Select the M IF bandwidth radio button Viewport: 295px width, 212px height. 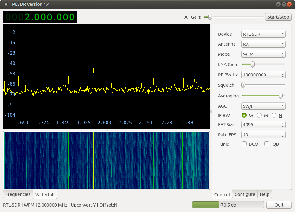tap(259, 115)
